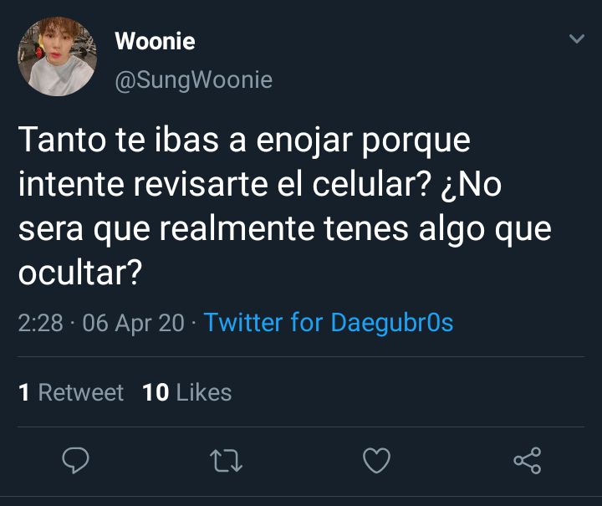The height and width of the screenshot is (506, 602).
Task: Expand the tweet options chevron
Action: (577, 38)
